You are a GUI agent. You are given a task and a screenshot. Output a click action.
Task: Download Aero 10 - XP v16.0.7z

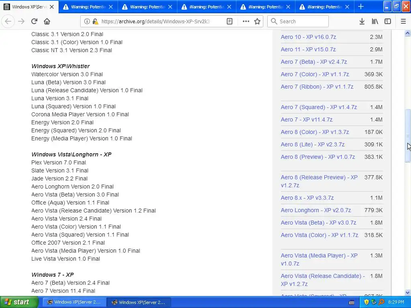pos(308,37)
